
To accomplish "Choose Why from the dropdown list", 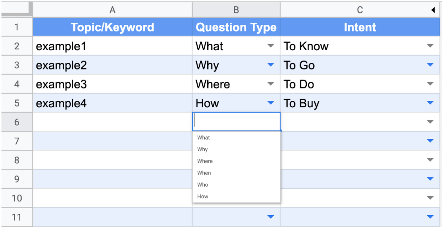I will pyautogui.click(x=236, y=149).
